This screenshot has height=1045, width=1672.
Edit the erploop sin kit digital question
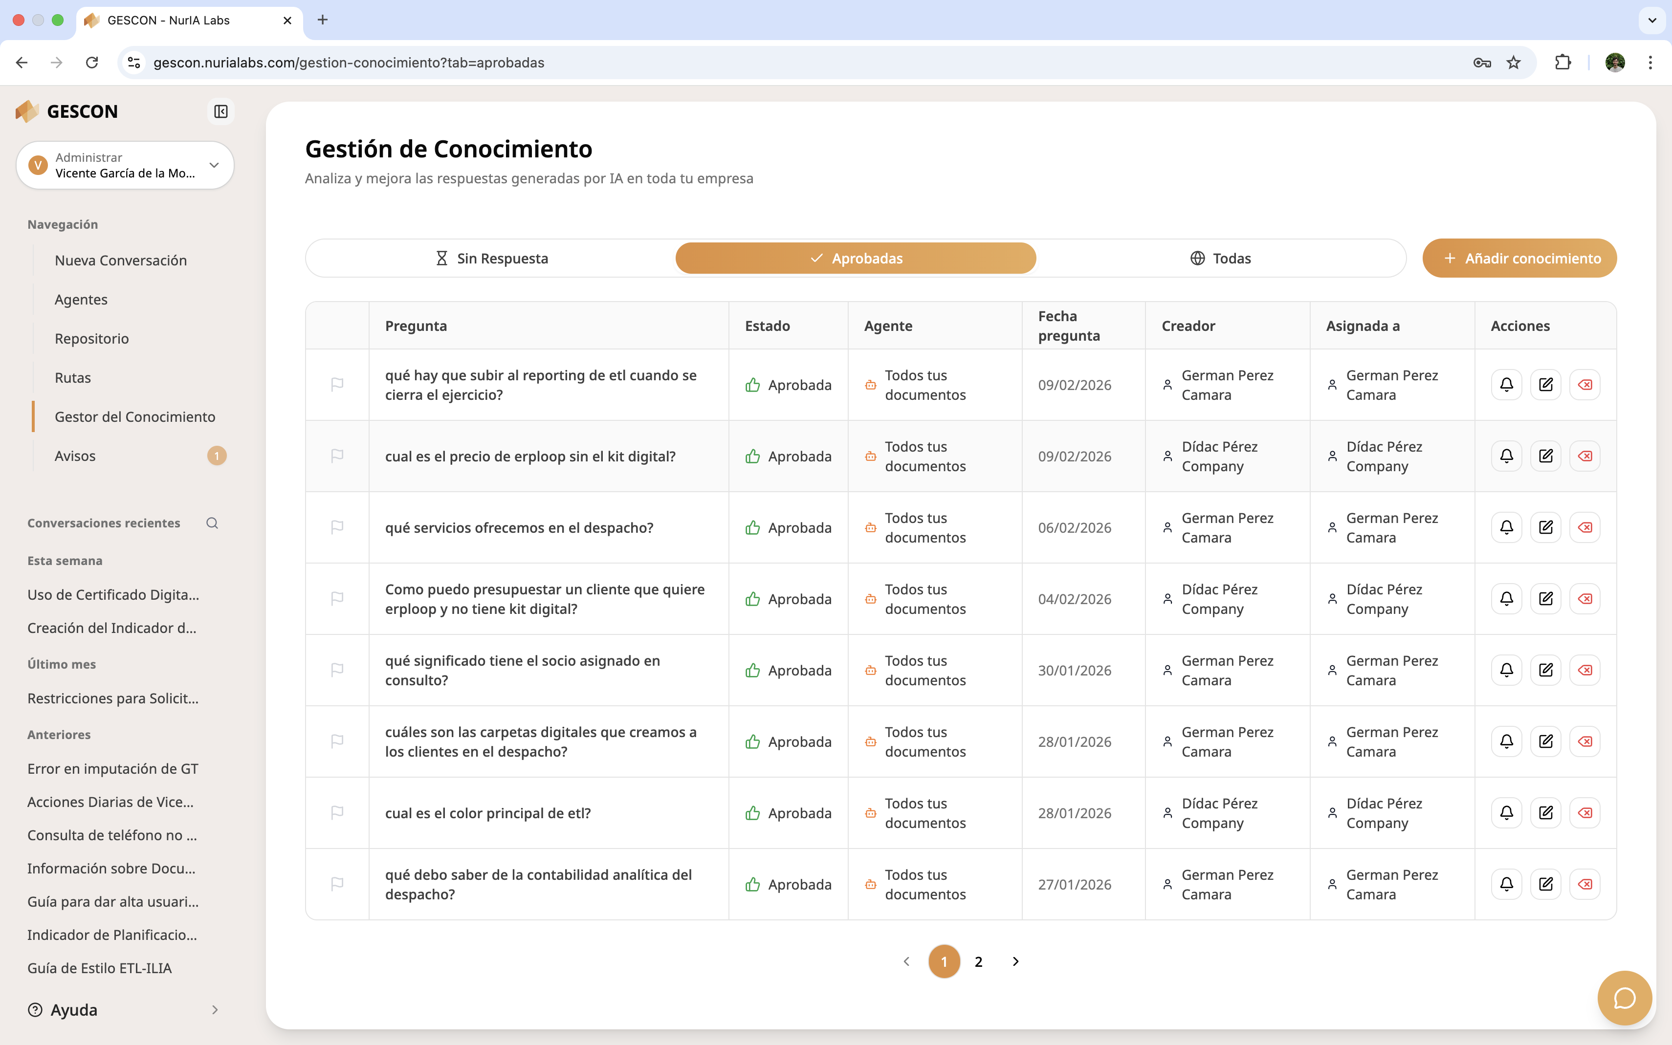pos(1545,456)
